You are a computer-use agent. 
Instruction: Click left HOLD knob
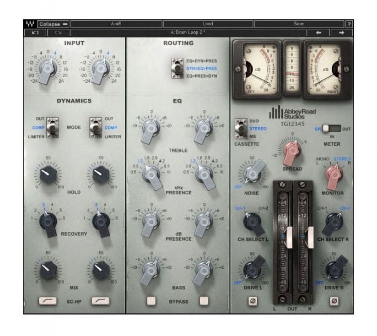(48, 174)
